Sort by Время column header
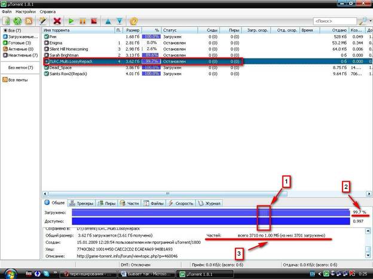The height and width of the screenshot is (279, 373). point(310,30)
